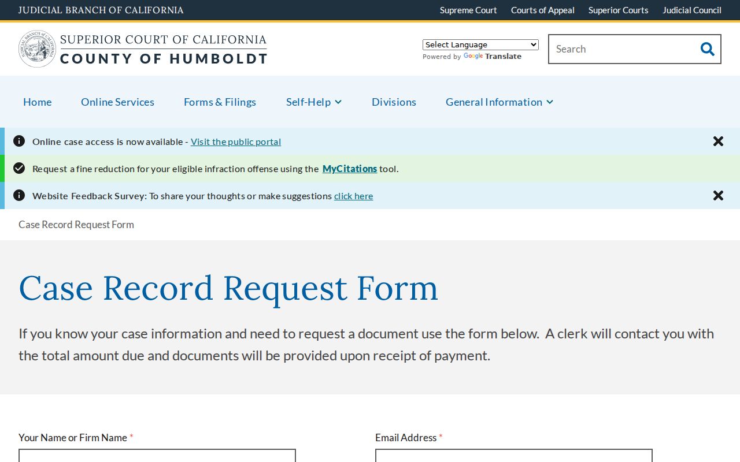Image resolution: width=740 pixels, height=462 pixels.
Task: Click the Case Record Request Form heading
Action: point(228,288)
